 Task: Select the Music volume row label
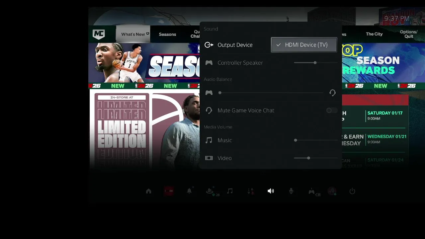[224, 140]
